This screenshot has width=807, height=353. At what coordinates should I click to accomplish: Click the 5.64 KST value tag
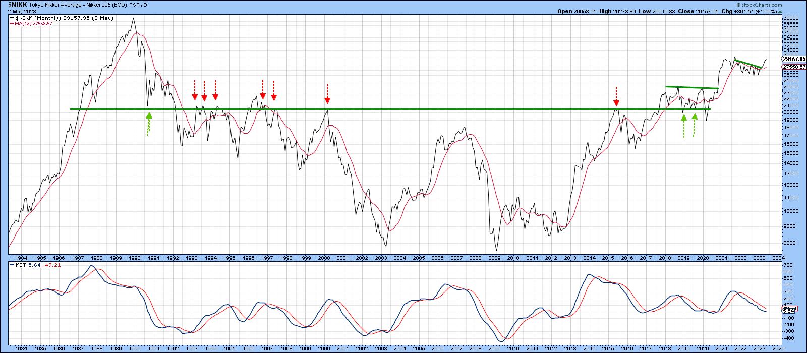(x=788, y=311)
